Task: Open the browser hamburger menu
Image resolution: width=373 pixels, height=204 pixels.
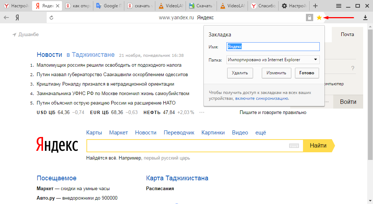Action: click(339, 6)
